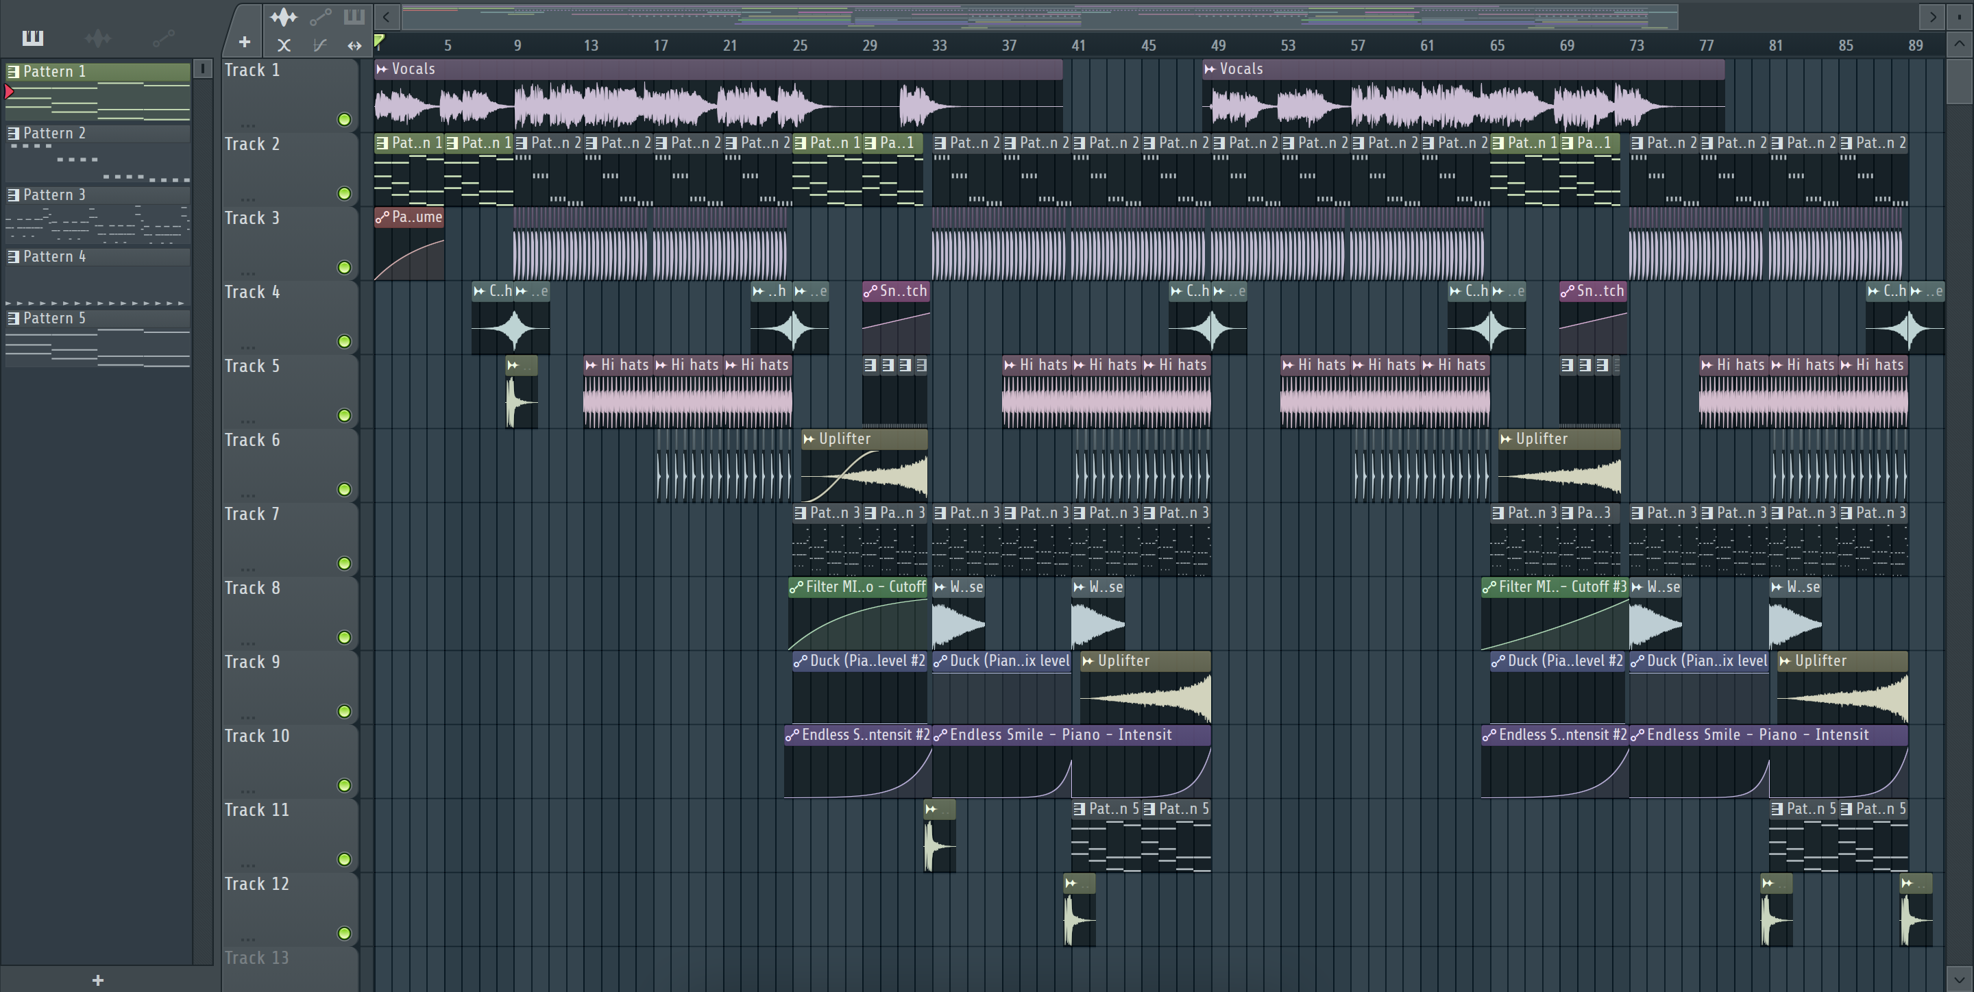This screenshot has height=992, width=1974.
Task: Toggle the mute LED on Track 8
Action: [344, 637]
